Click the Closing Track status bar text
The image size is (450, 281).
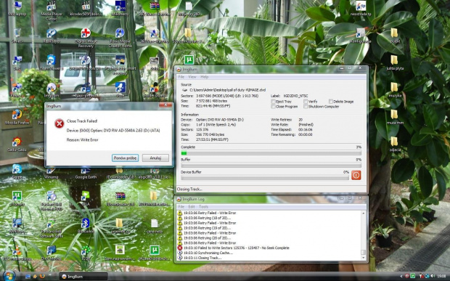[x=189, y=190]
